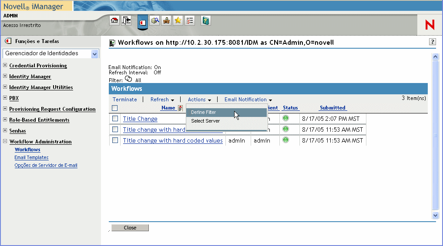Expand Role-Based Entitlements node
The image size is (443, 246).
(x=5, y=120)
